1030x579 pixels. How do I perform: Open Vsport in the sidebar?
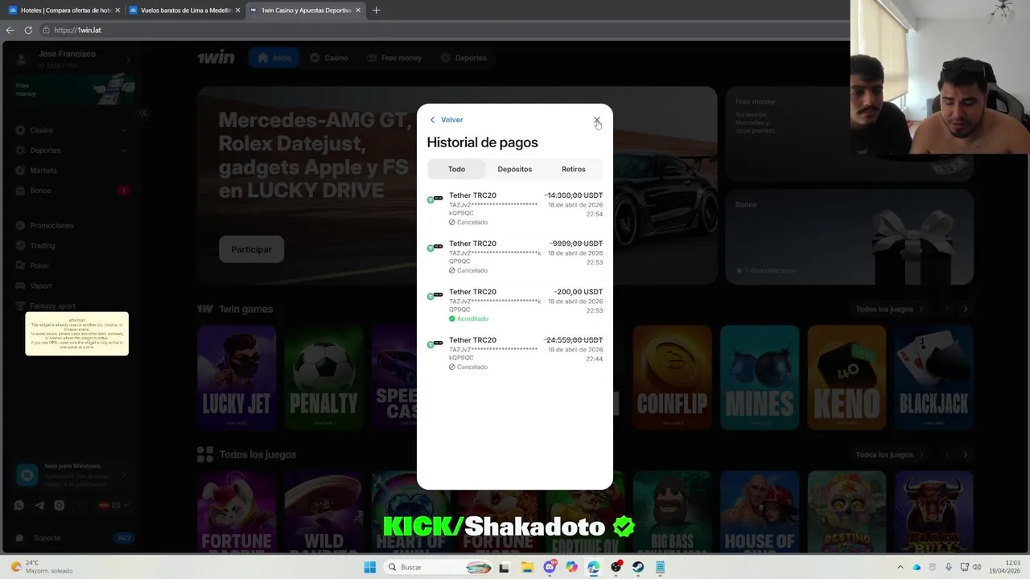click(x=41, y=285)
